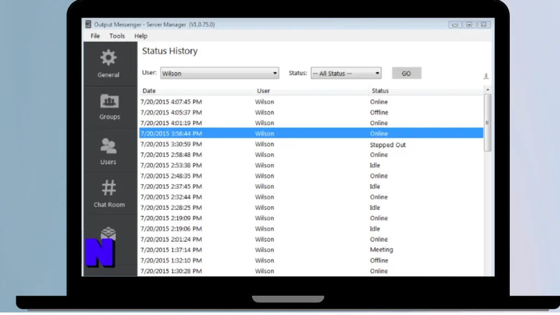Select the 7/20/2015 4:01:19 PM row

311,123
